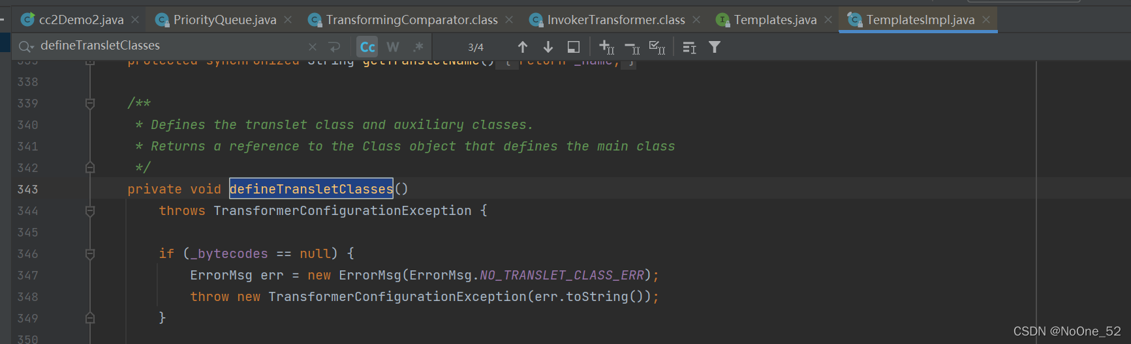Open the search history magnifier dropdown
This screenshot has height=344, width=1131.
(x=26, y=46)
